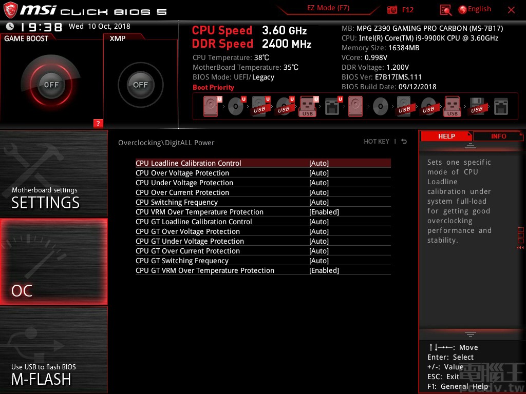Choose the UEFI USB key boot device icon
526x394 pixels.
tap(309, 106)
